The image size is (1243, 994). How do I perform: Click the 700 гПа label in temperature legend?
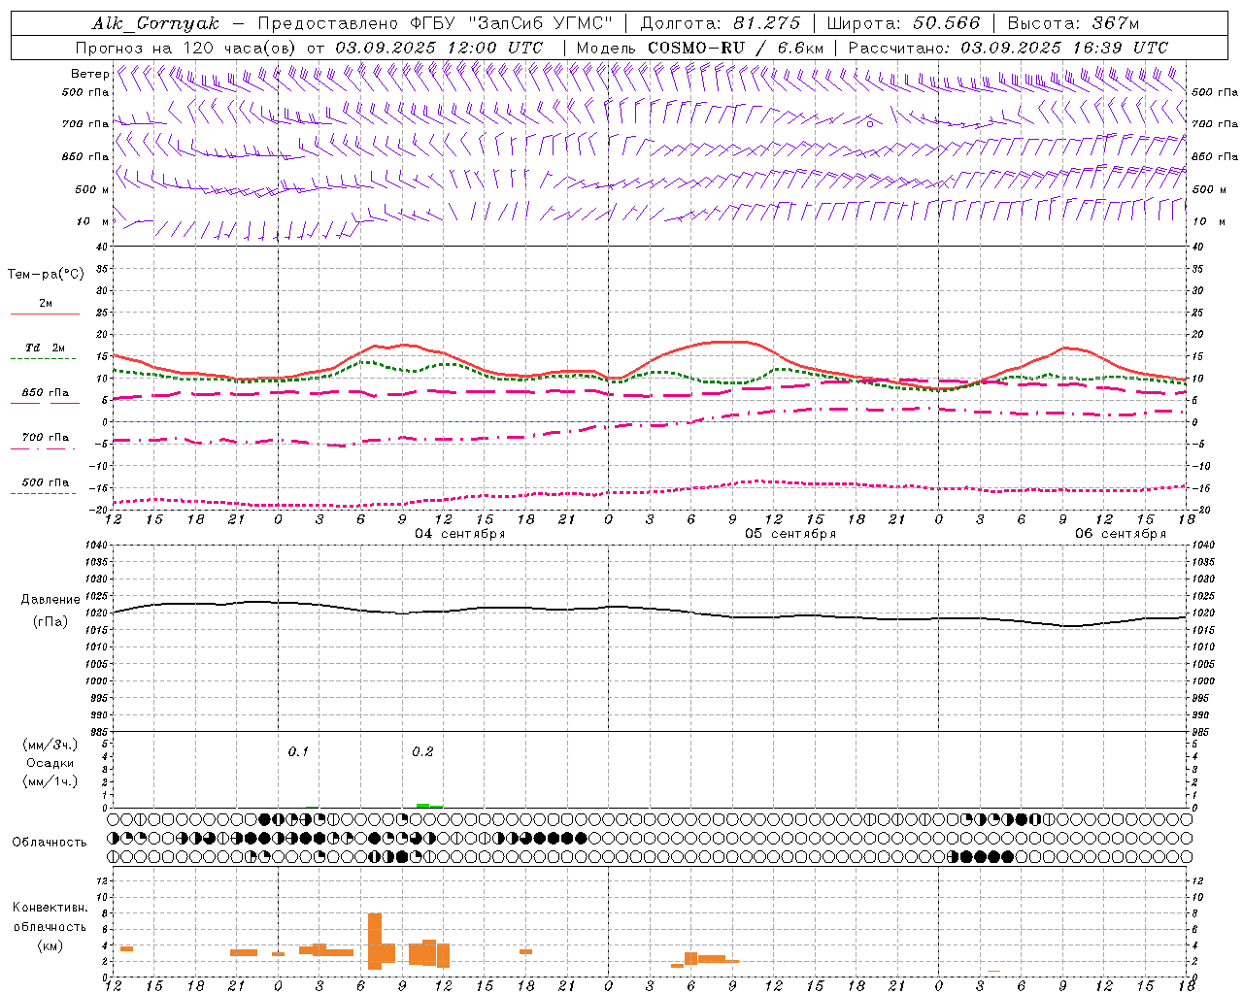45,437
